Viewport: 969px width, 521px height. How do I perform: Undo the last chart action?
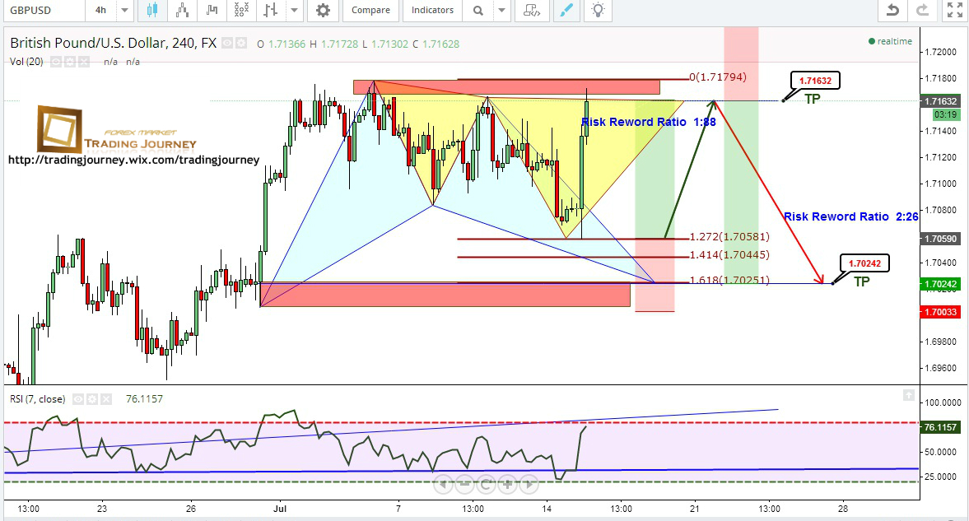892,10
